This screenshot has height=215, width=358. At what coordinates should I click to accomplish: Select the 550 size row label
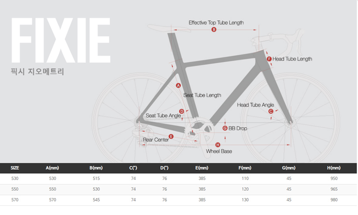tap(15, 189)
